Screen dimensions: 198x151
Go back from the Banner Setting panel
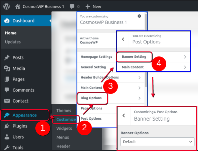(124, 115)
